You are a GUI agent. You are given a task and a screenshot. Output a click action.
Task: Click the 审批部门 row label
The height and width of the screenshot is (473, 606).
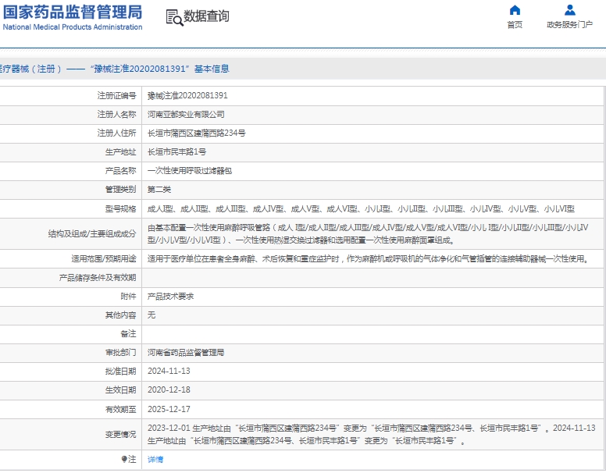pos(120,353)
